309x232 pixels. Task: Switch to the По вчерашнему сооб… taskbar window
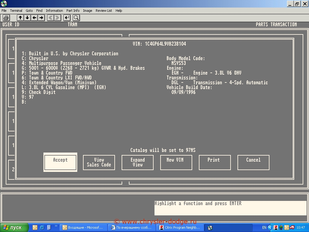click(x=132, y=228)
